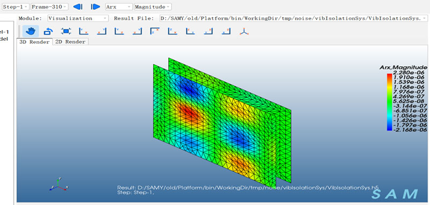
Task: Expand the Result File path dropdown
Action: 293,18
